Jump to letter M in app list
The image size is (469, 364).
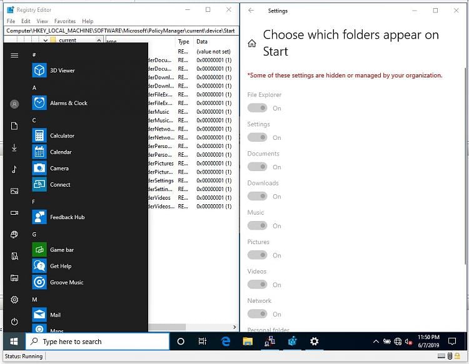(x=34, y=300)
